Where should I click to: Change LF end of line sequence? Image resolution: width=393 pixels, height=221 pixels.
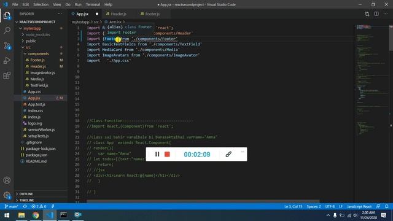[341, 206]
